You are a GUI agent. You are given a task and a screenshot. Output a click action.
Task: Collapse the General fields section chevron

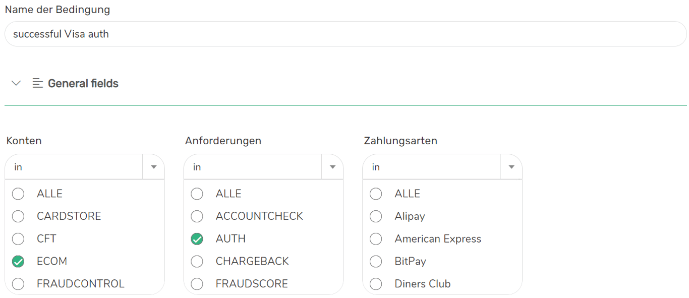click(16, 83)
